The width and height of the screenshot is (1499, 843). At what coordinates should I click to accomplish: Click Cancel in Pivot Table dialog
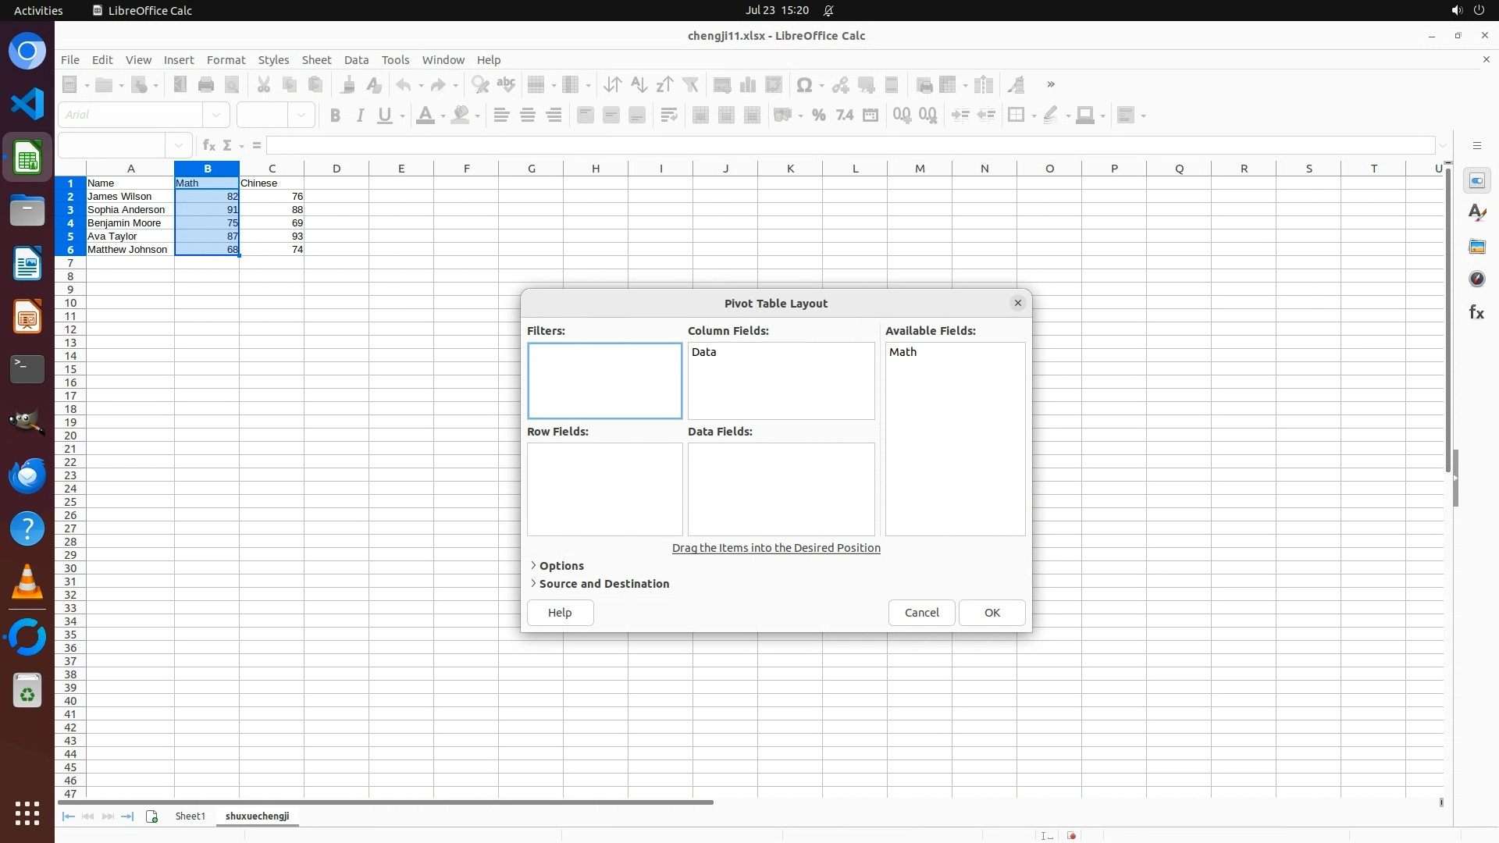[x=921, y=613]
